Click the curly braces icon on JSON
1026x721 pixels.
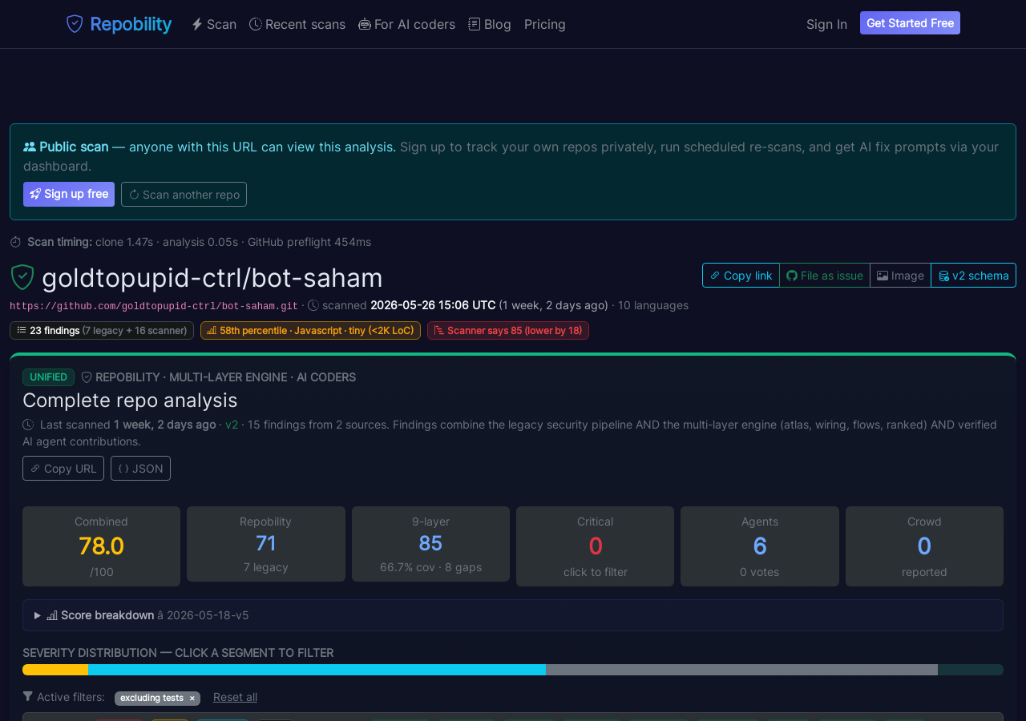[123, 469]
